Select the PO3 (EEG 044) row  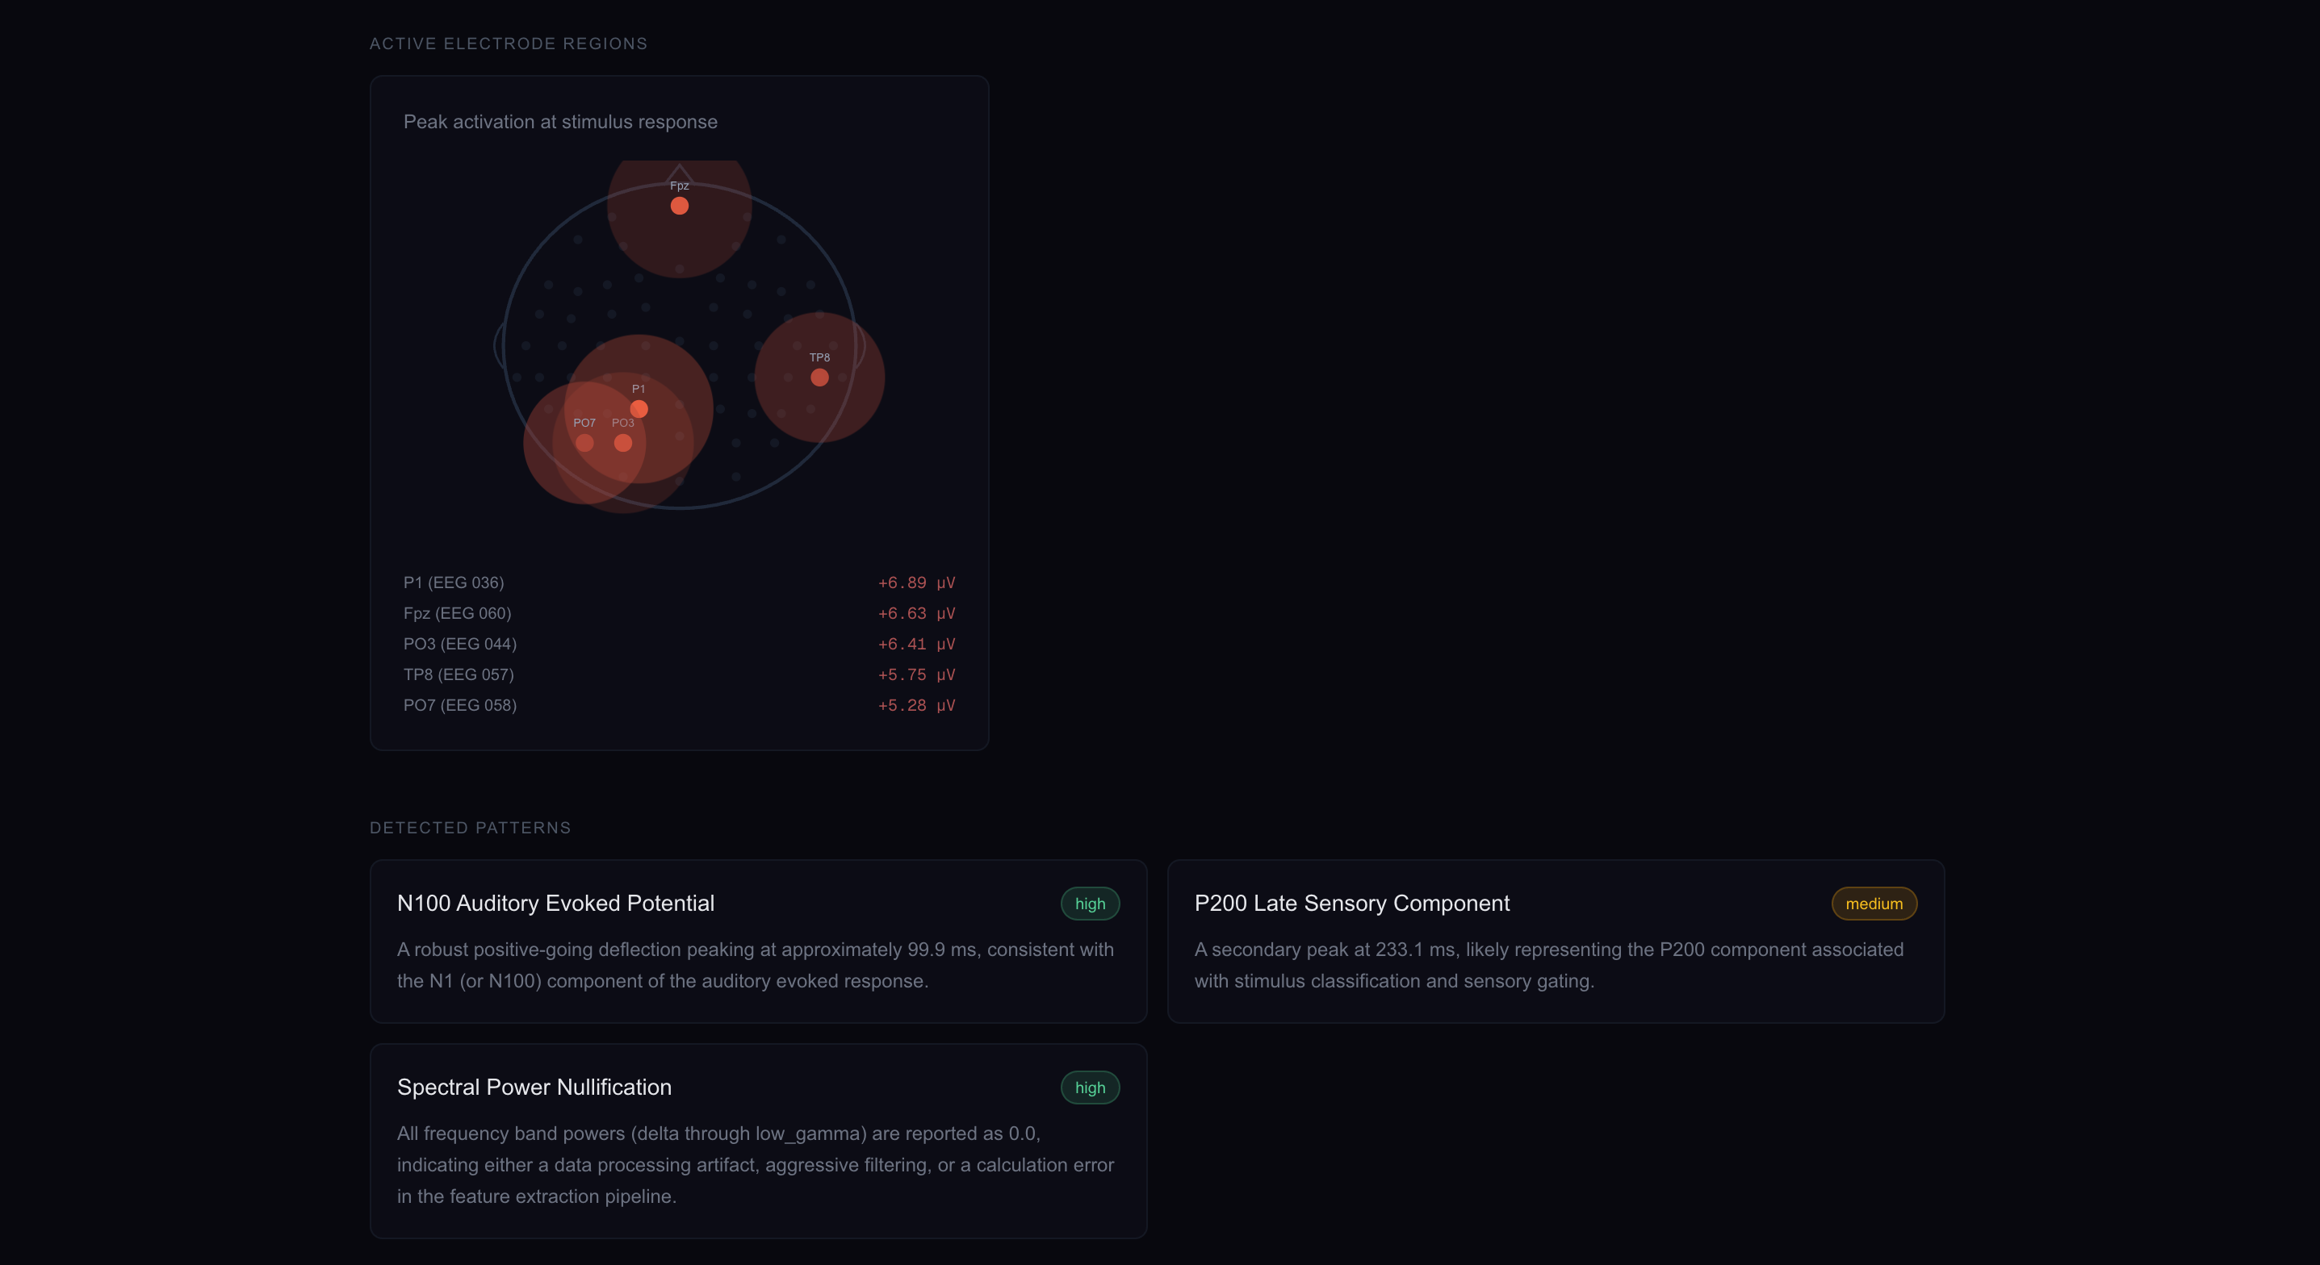click(x=679, y=644)
